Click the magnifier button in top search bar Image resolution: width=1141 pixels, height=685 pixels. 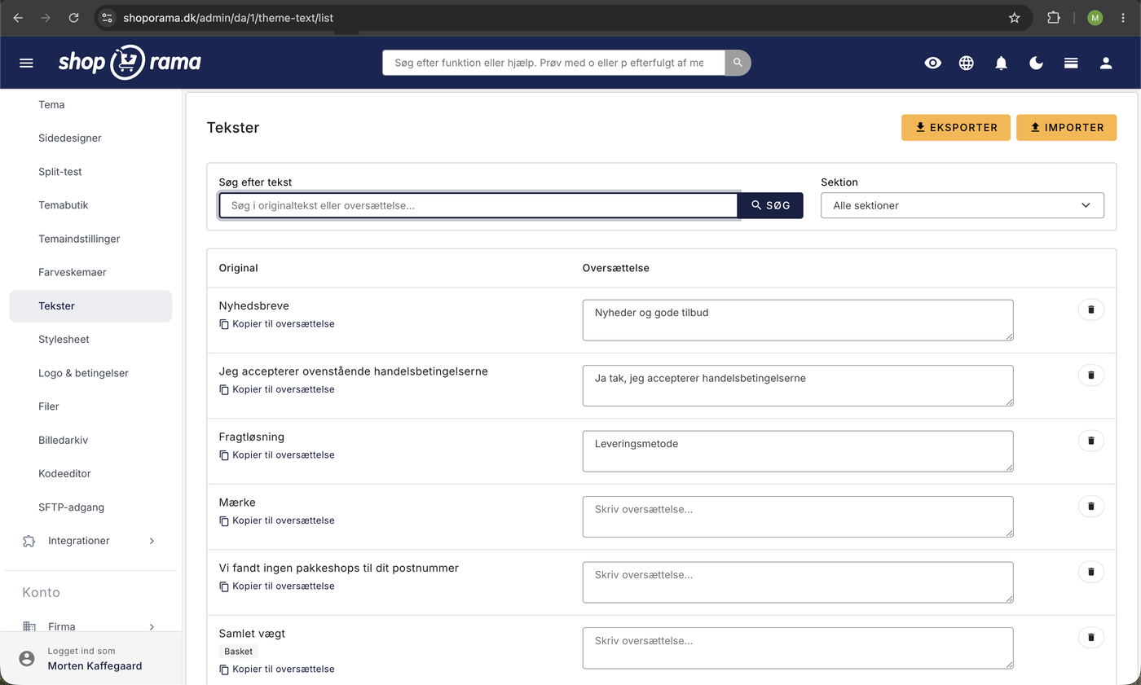click(738, 63)
